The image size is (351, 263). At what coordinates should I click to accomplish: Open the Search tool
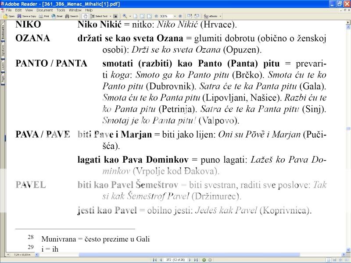point(72,16)
